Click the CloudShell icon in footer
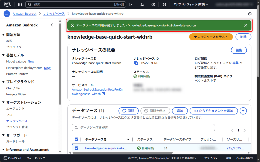 5,158
